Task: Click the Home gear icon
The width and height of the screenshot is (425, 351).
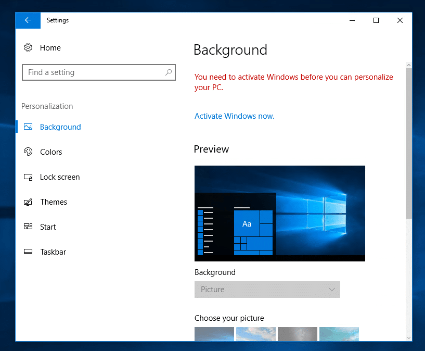Action: pyautogui.click(x=28, y=48)
